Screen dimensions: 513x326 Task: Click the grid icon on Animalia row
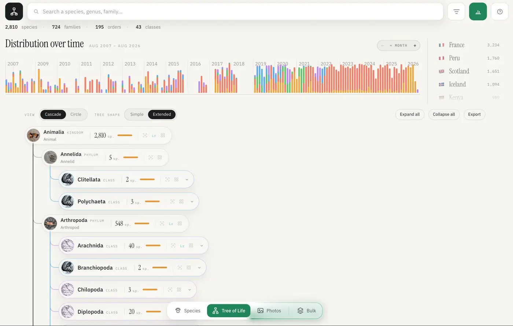(x=163, y=135)
